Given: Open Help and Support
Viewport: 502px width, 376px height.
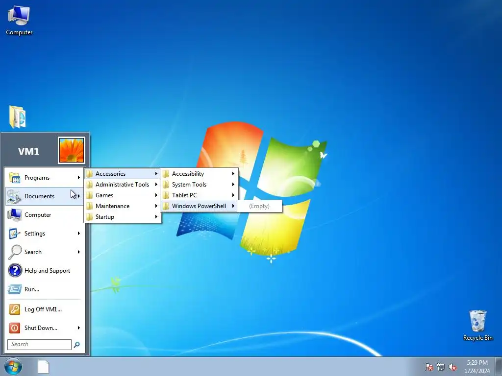Looking at the screenshot, I should 45,270.
